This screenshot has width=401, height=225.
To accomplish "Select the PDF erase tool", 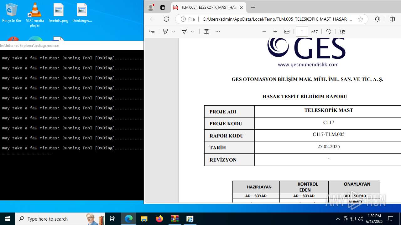I will point(184,32).
